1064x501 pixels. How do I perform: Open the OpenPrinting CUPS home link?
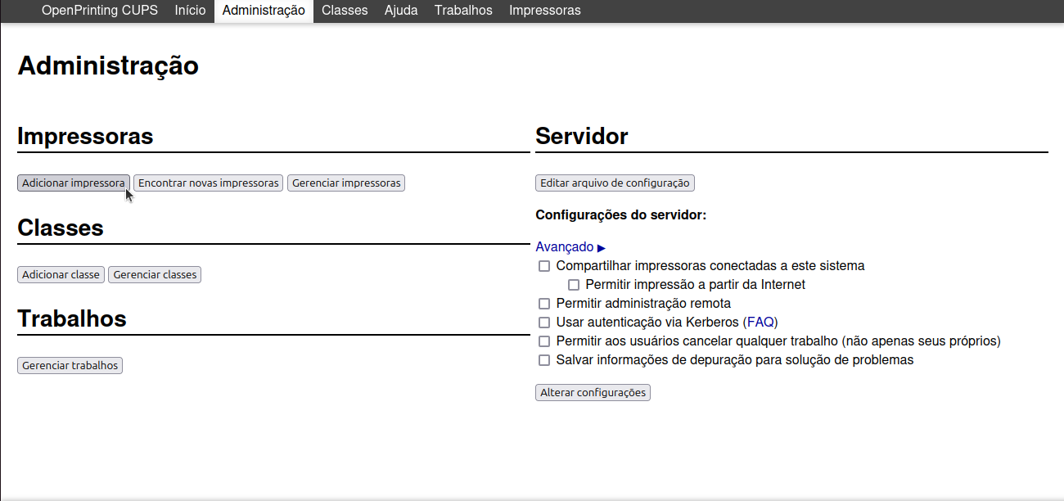tap(100, 11)
